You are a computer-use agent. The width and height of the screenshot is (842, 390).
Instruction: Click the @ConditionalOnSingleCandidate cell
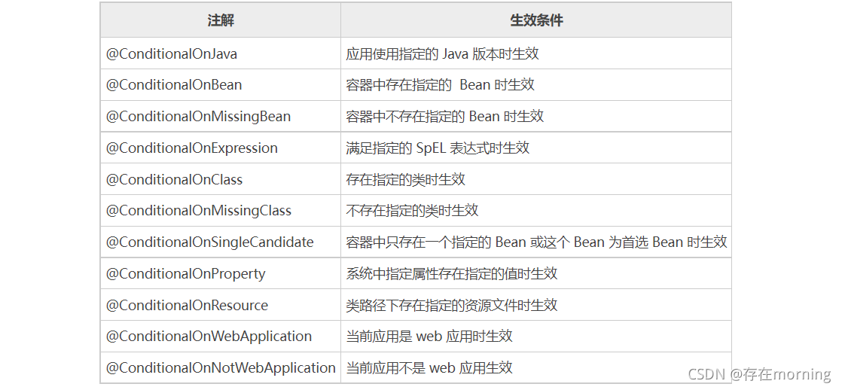[210, 242]
